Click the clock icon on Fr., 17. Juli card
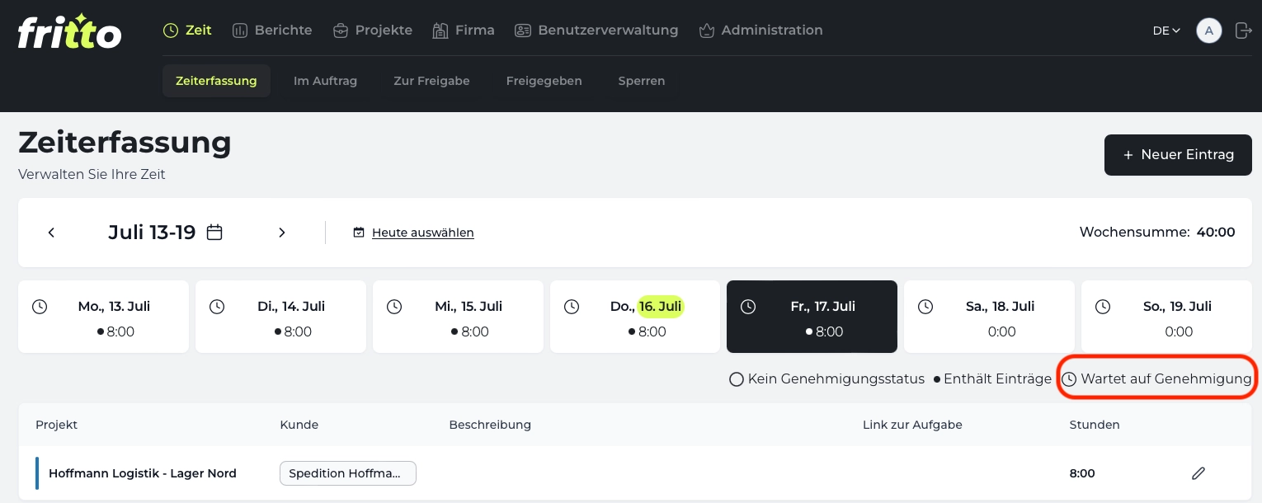 coord(748,307)
